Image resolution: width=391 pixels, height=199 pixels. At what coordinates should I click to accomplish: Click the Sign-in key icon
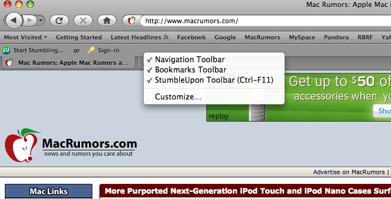coord(91,50)
